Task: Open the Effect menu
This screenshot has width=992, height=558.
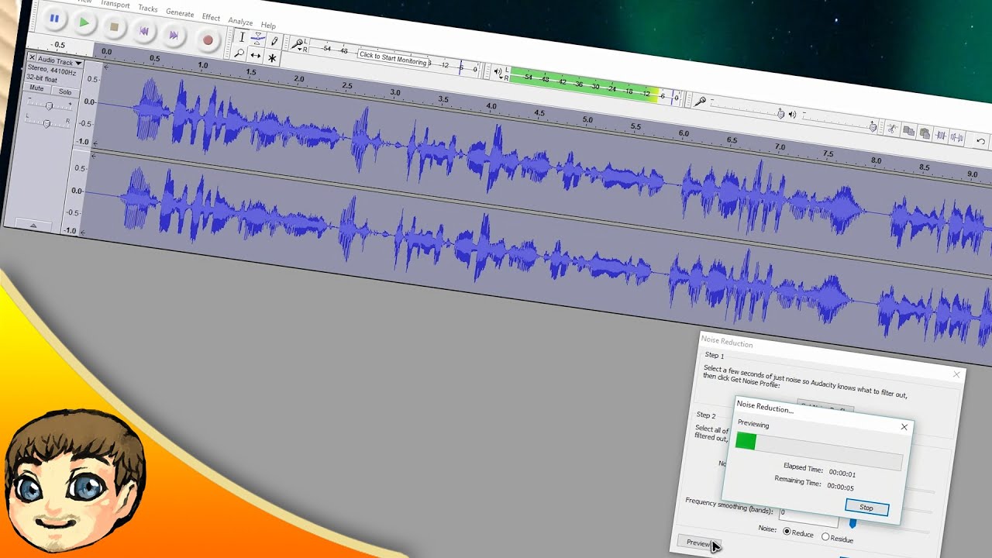Action: pyautogui.click(x=211, y=17)
